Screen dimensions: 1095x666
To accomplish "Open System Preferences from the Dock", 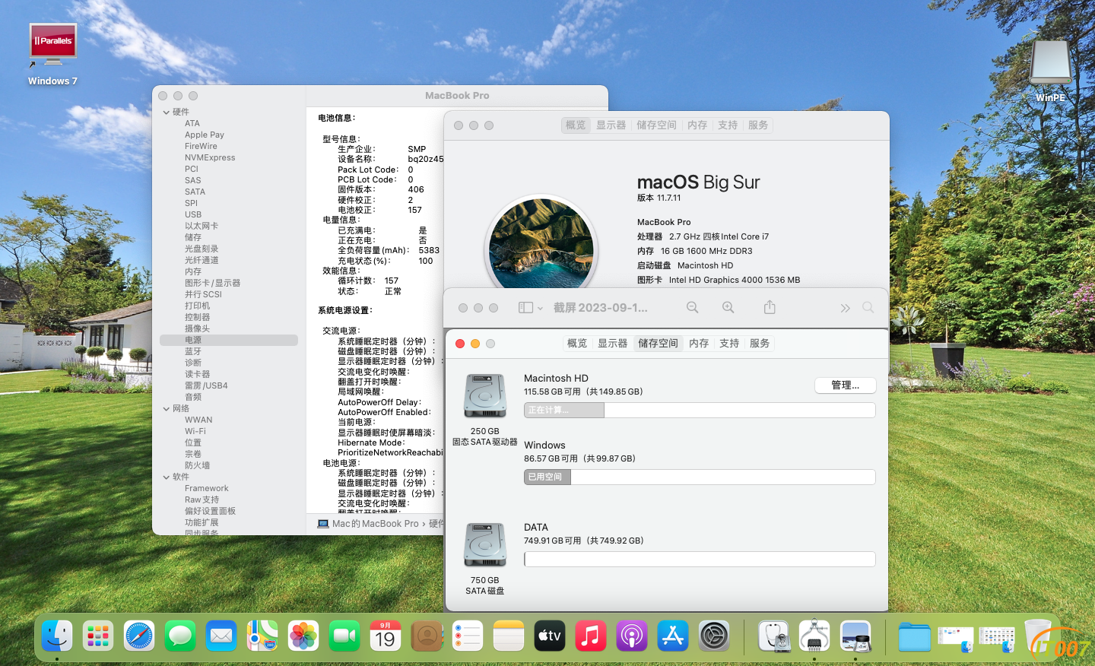I will click(x=714, y=636).
